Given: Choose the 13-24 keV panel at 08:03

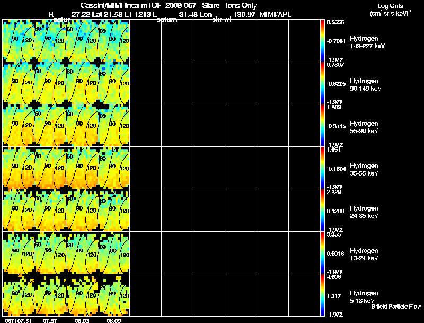Looking at the screenshot, I should click(x=82, y=253).
